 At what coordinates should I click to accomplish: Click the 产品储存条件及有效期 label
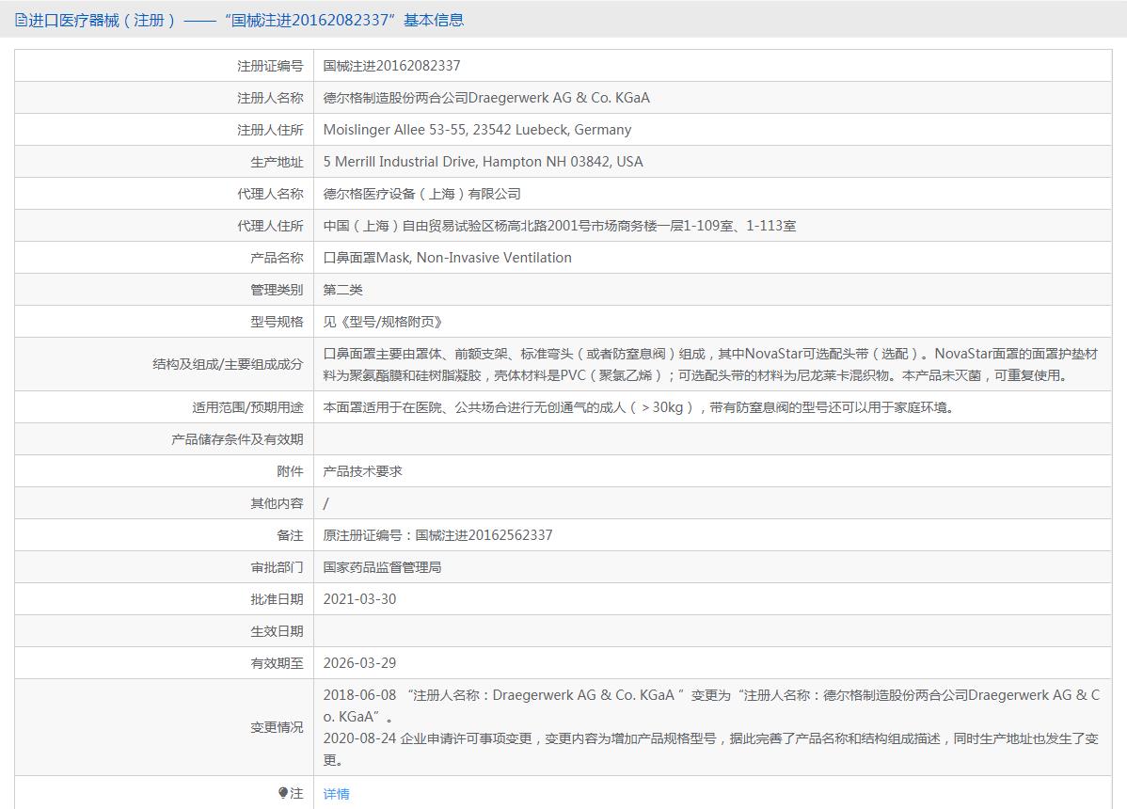(237, 439)
